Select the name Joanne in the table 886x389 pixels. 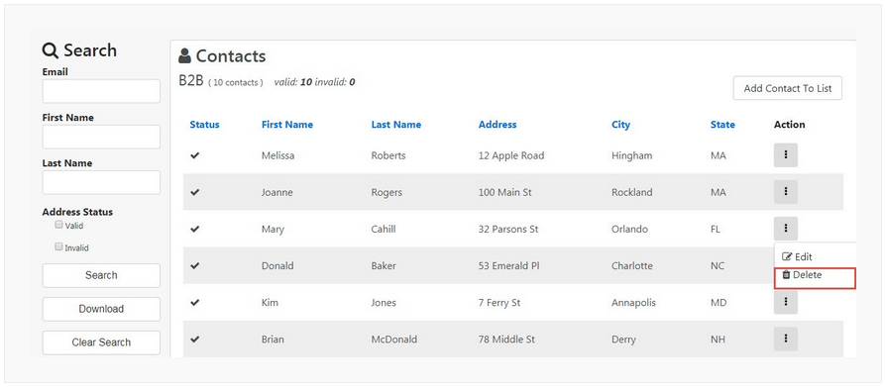pyautogui.click(x=277, y=192)
